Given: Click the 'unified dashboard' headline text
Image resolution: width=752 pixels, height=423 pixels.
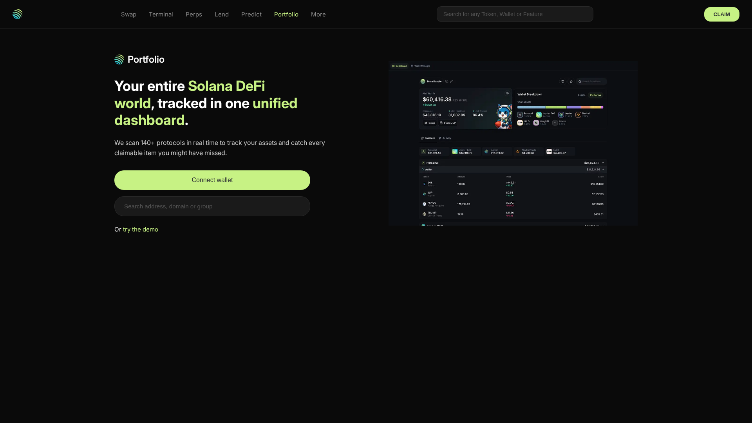Looking at the screenshot, I should click(x=206, y=112).
